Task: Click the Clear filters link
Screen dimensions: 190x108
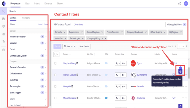Action: tap(78, 24)
